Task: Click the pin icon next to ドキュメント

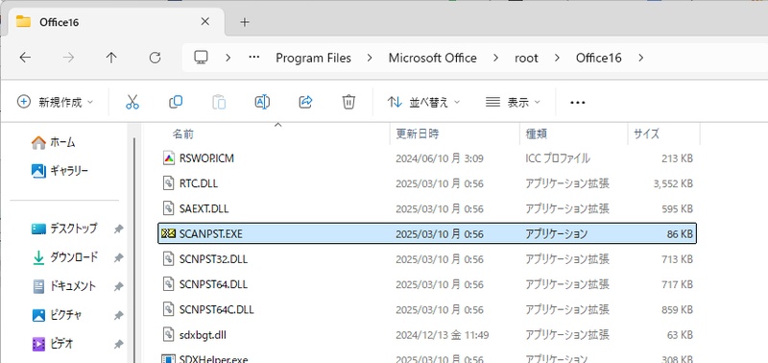Action: coord(118,286)
